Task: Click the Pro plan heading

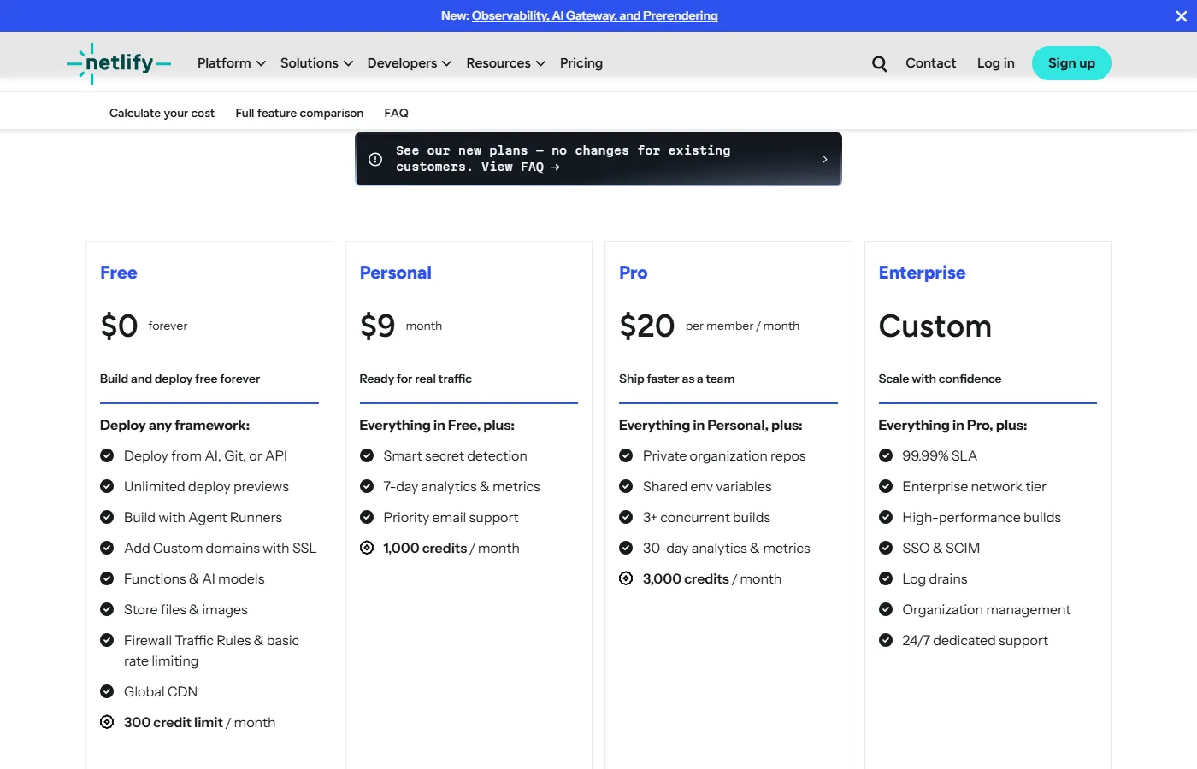Action: coord(634,273)
